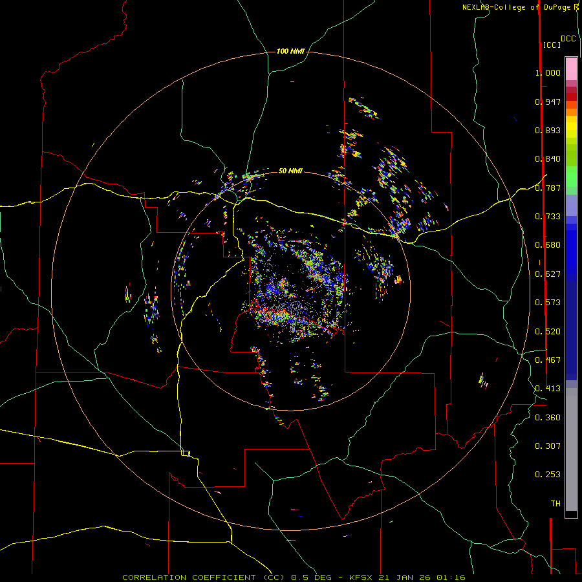Click the 0.307 legend value
The width and height of the screenshot is (582, 582).
[x=548, y=446]
